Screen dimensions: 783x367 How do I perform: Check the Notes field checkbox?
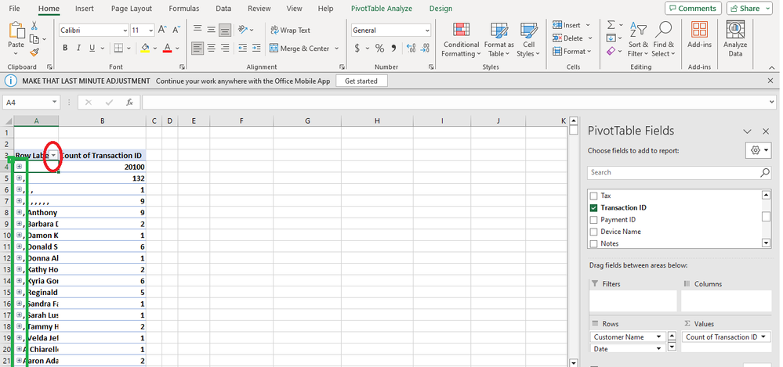(x=594, y=244)
